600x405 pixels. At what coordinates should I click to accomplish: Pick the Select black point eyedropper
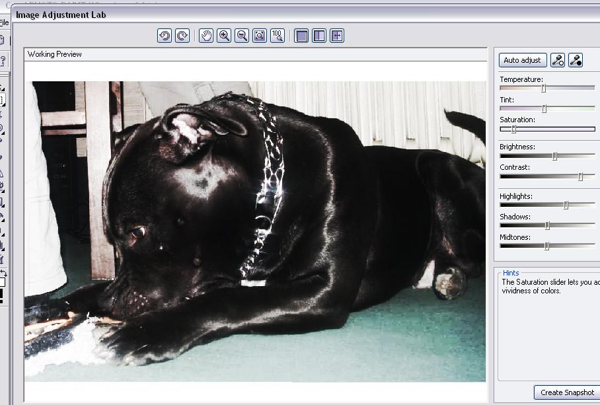[x=576, y=60]
